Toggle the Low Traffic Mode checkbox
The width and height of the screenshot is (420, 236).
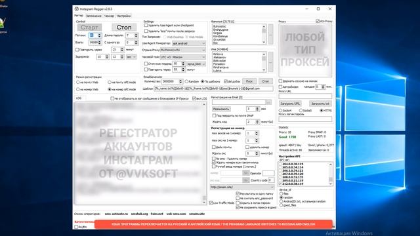click(x=211, y=203)
